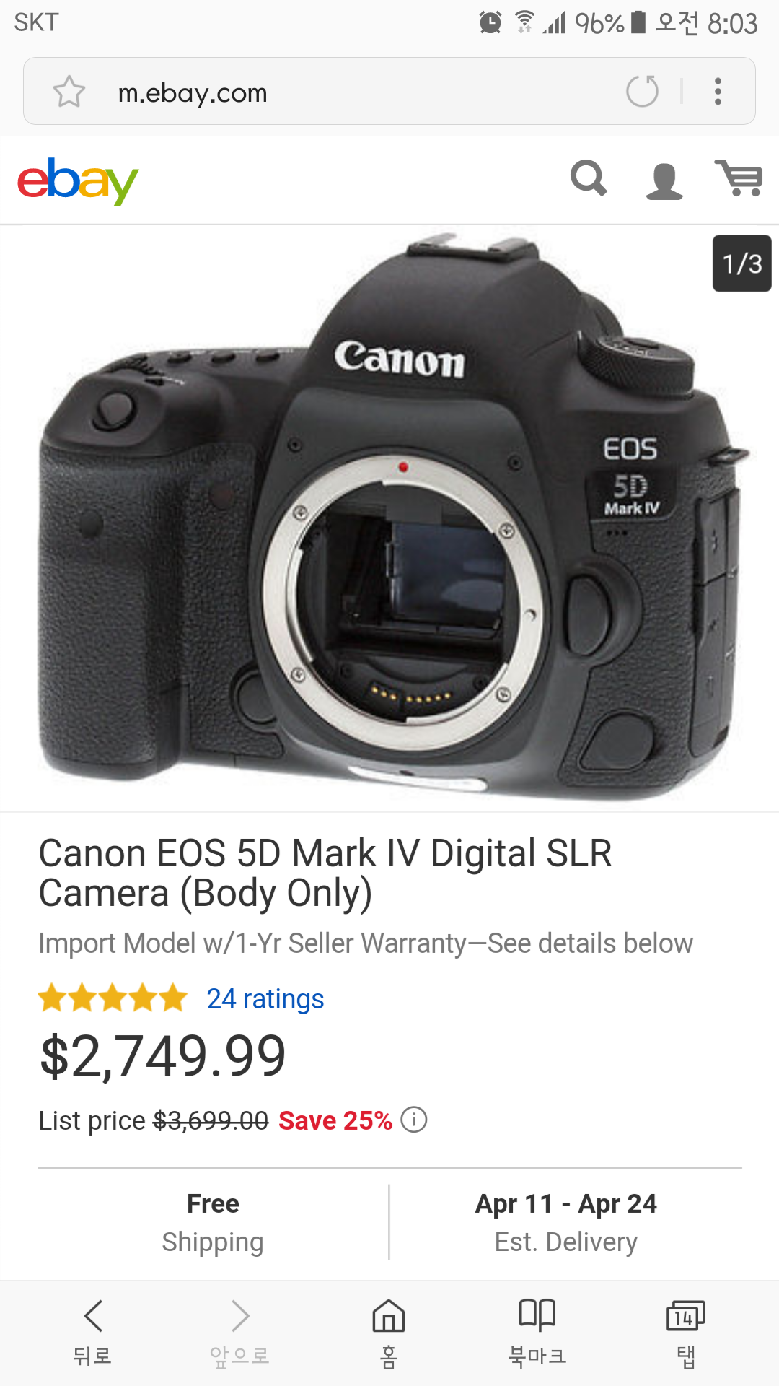The height and width of the screenshot is (1386, 779).
Task: Click the Canon EOS 5D product title
Action: tap(326, 873)
